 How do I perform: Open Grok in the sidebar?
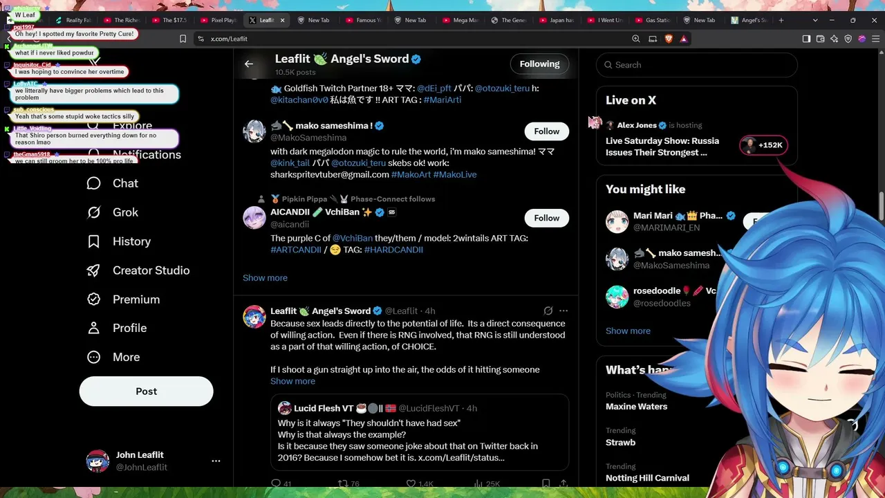(113, 212)
